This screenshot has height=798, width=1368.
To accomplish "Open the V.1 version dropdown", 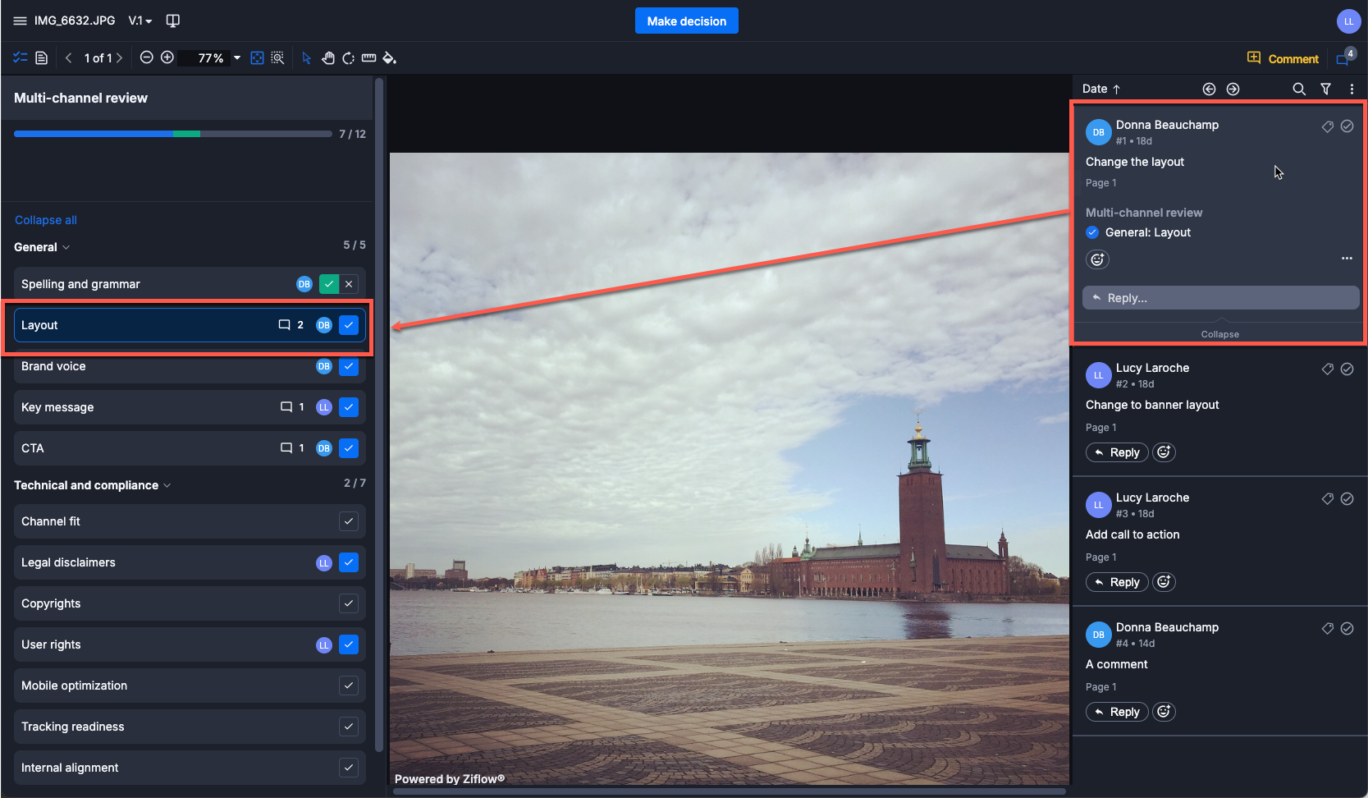I will 140,21.
